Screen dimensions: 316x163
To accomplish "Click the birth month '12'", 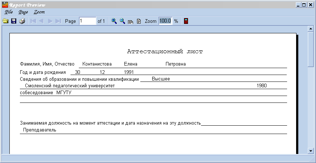I will [102, 72].
